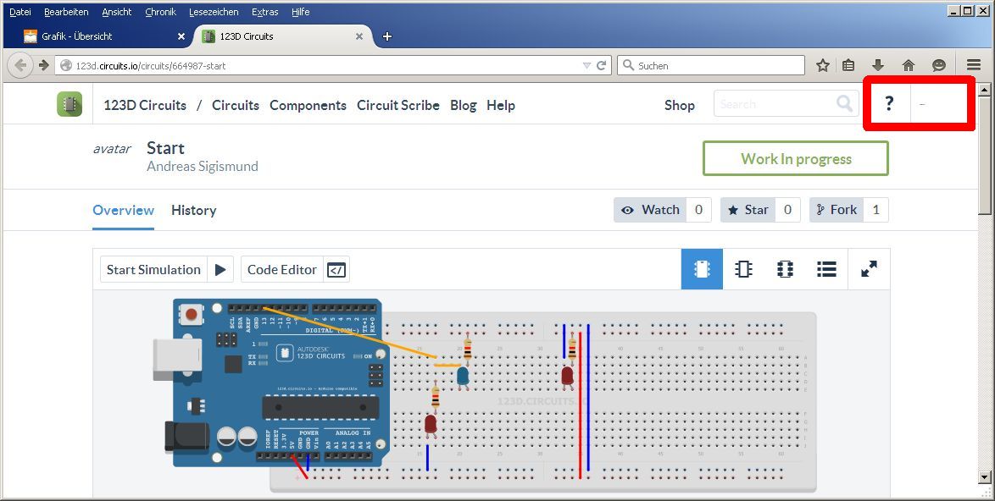
Task: Select the red LED near the red wire
Action: 567,376
